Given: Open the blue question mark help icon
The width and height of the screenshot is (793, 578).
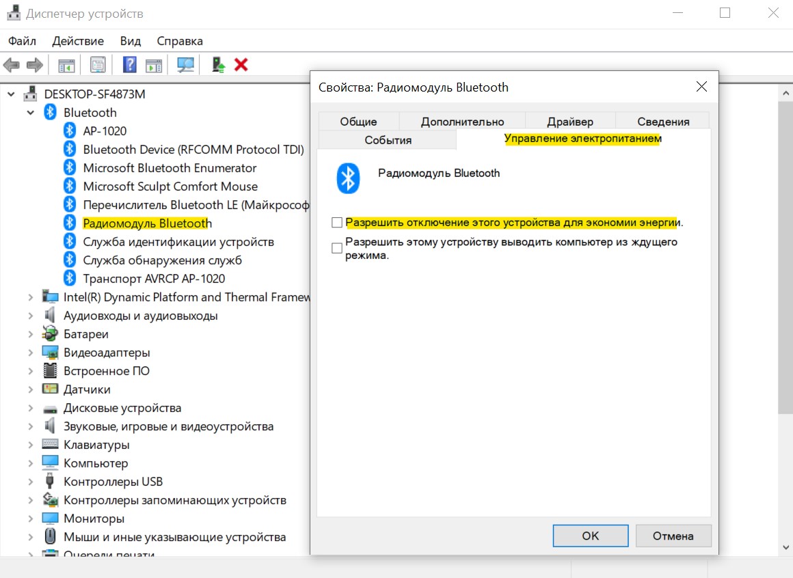Looking at the screenshot, I should 129,65.
